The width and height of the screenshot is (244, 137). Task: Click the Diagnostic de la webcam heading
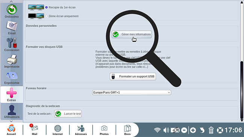click(43, 106)
